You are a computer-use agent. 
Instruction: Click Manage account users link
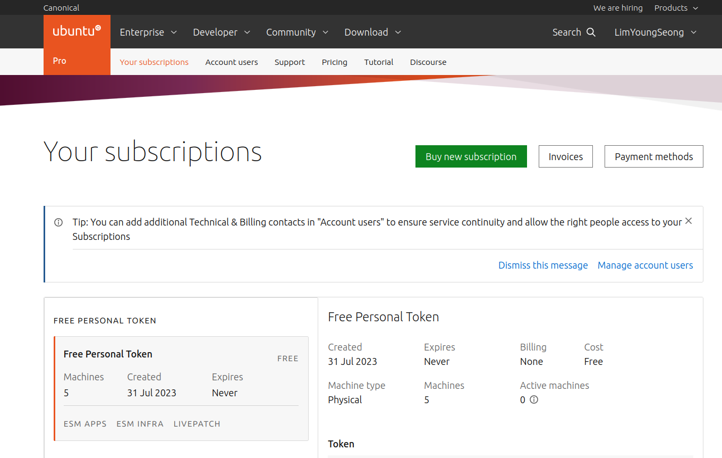645,265
